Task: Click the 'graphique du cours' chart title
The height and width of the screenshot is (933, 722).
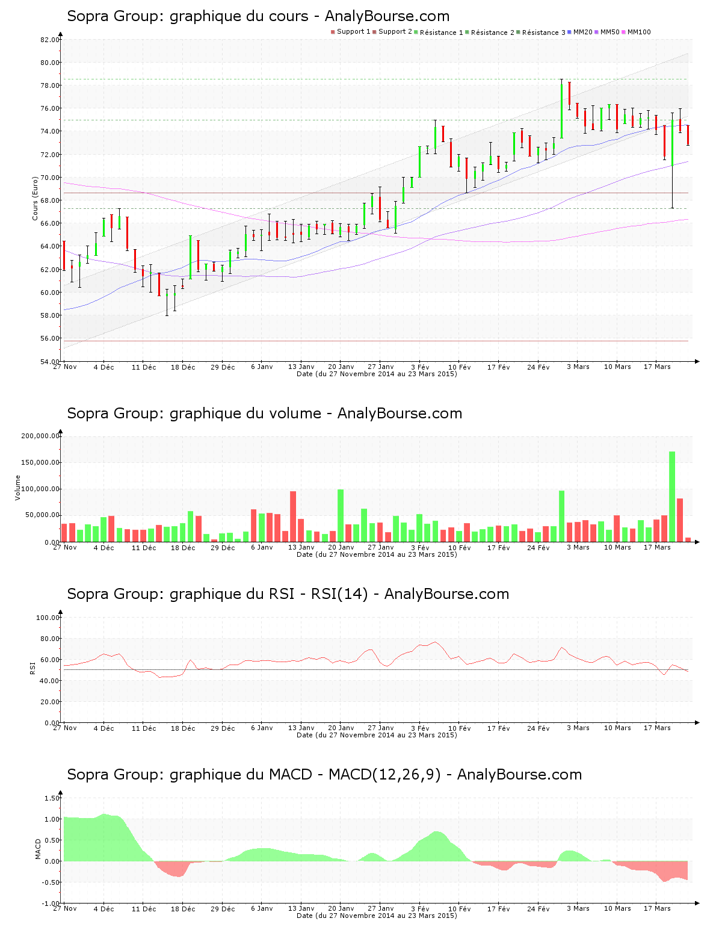Action: coord(258,16)
